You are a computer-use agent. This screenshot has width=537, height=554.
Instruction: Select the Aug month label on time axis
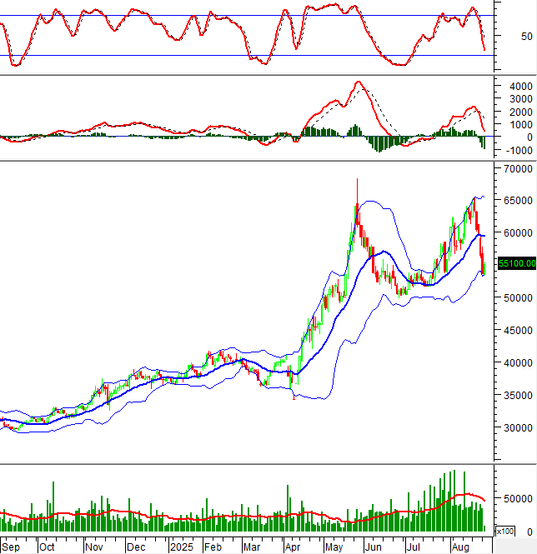click(x=460, y=547)
